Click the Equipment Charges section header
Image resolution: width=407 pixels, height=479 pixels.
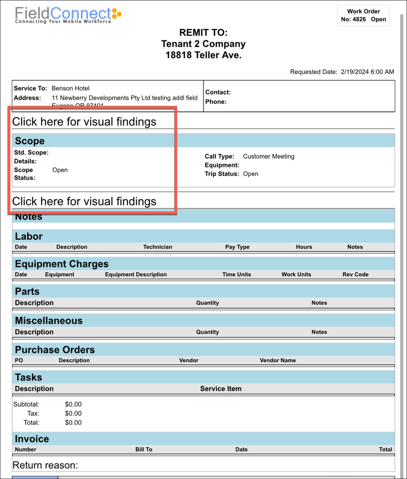point(62,264)
